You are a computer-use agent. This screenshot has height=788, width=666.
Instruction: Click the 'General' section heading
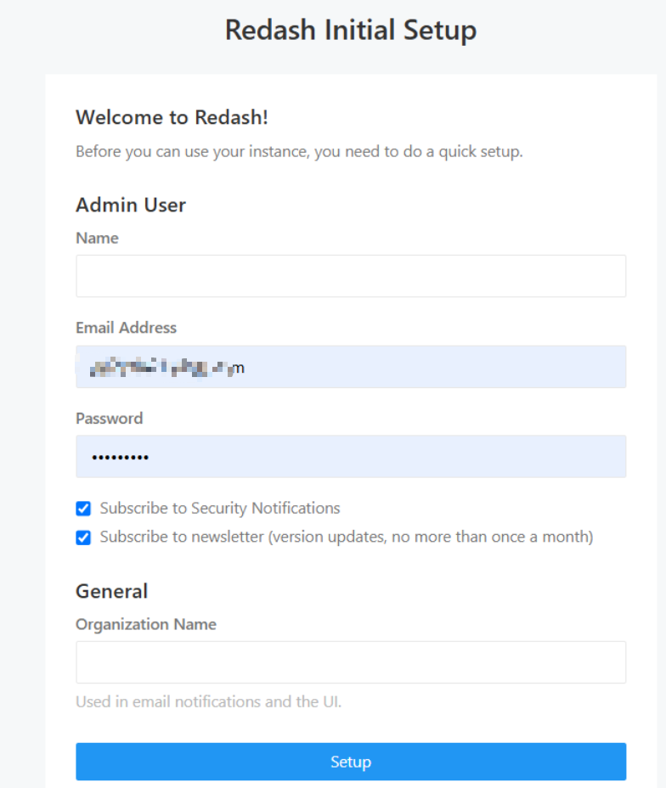tap(111, 591)
